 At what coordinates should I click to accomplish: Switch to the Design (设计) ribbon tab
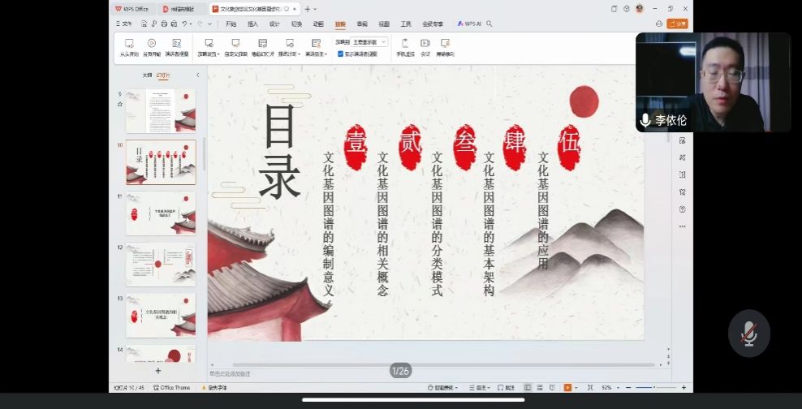pyautogui.click(x=274, y=24)
